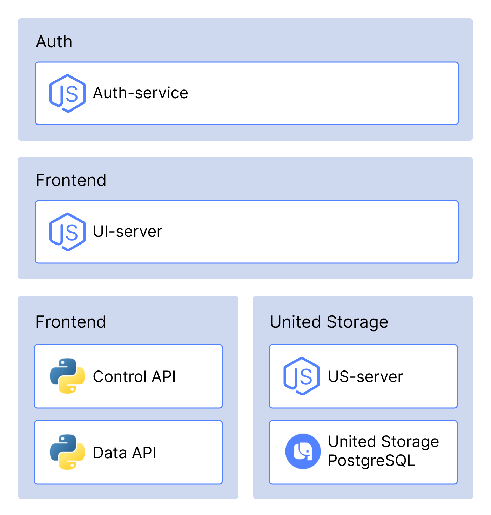
Task: Click the Frontend heading above Control API
Action: point(71,322)
